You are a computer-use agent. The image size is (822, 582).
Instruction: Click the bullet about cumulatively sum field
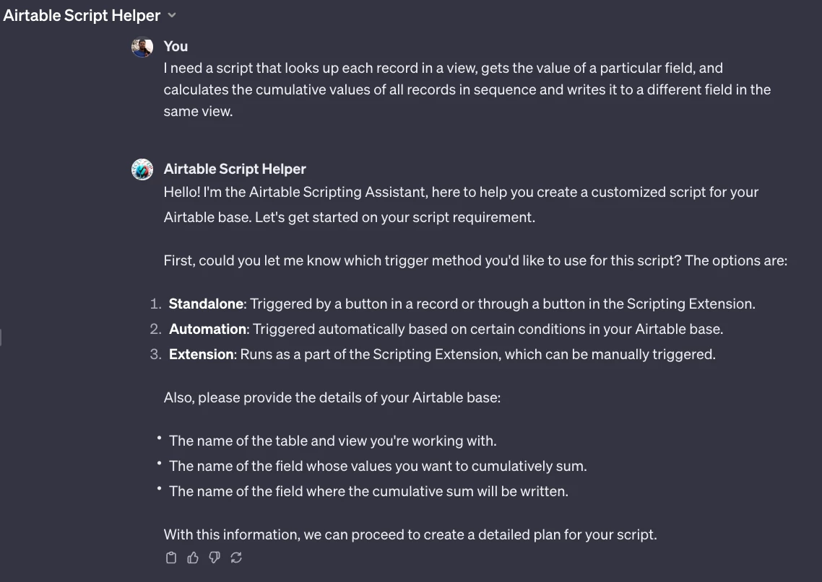coord(378,466)
